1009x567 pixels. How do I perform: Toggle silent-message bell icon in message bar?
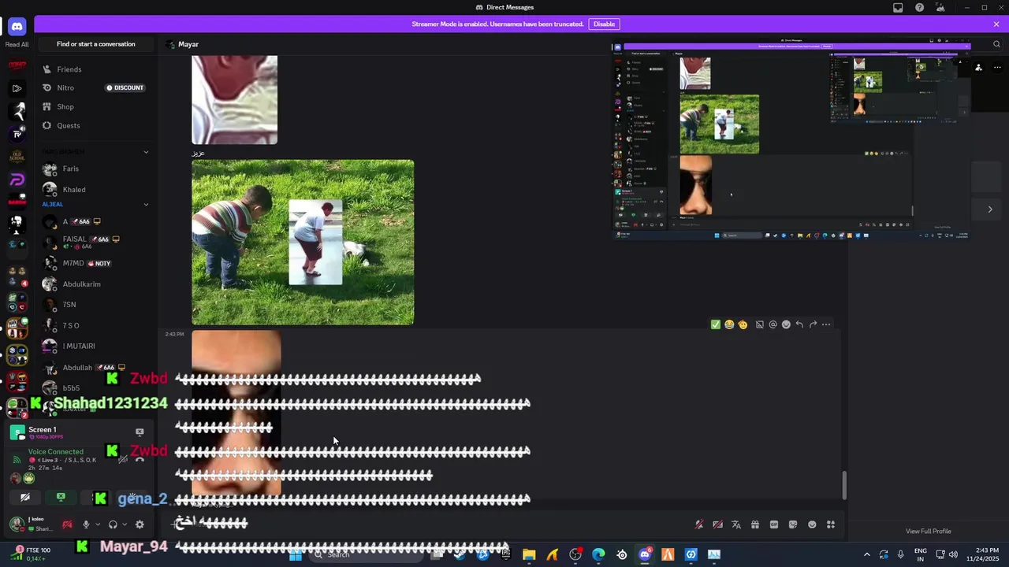pyautogui.click(x=698, y=524)
